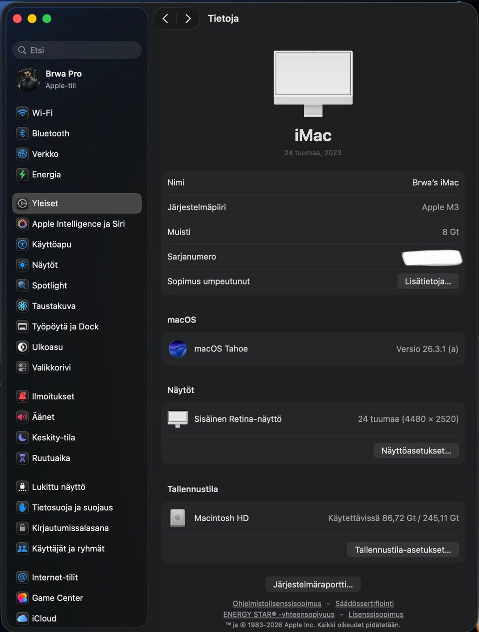Open the Lisenssisopimus link
Image resolution: width=479 pixels, height=632 pixels.
(x=376, y=615)
